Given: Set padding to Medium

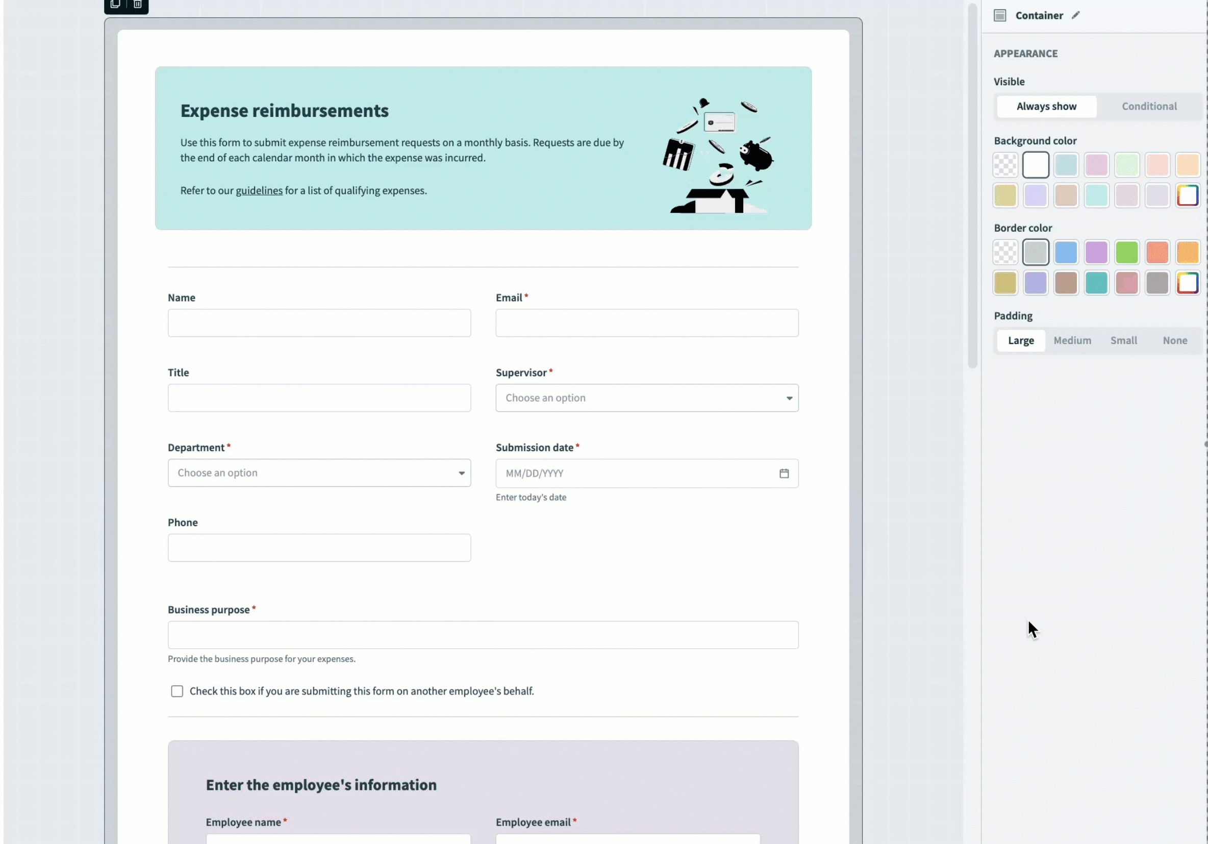Looking at the screenshot, I should (1072, 340).
